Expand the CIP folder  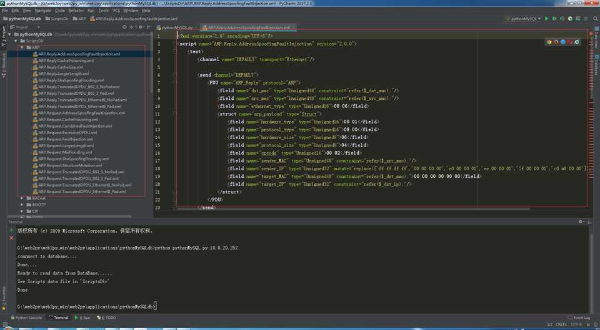coord(22,211)
